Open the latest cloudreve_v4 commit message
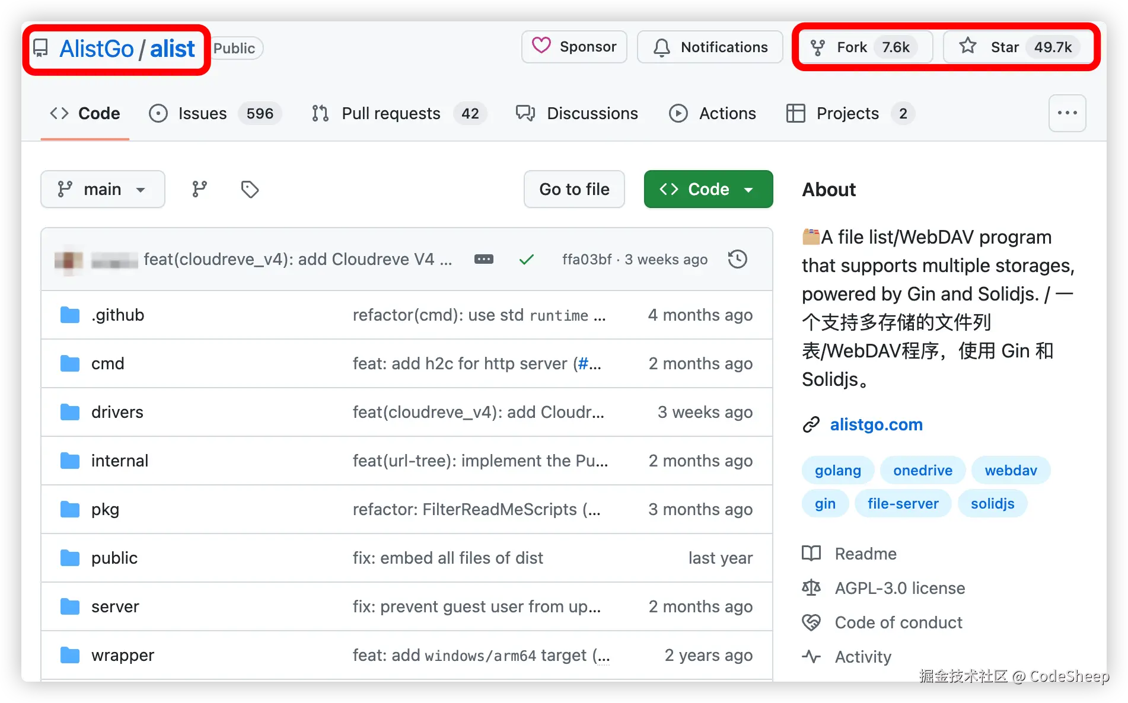Image resolution: width=1128 pixels, height=703 pixels. pos(298,259)
